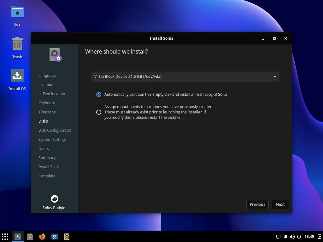This screenshot has height=242, width=323.
Task: Open the Summary step
Action: point(47,158)
